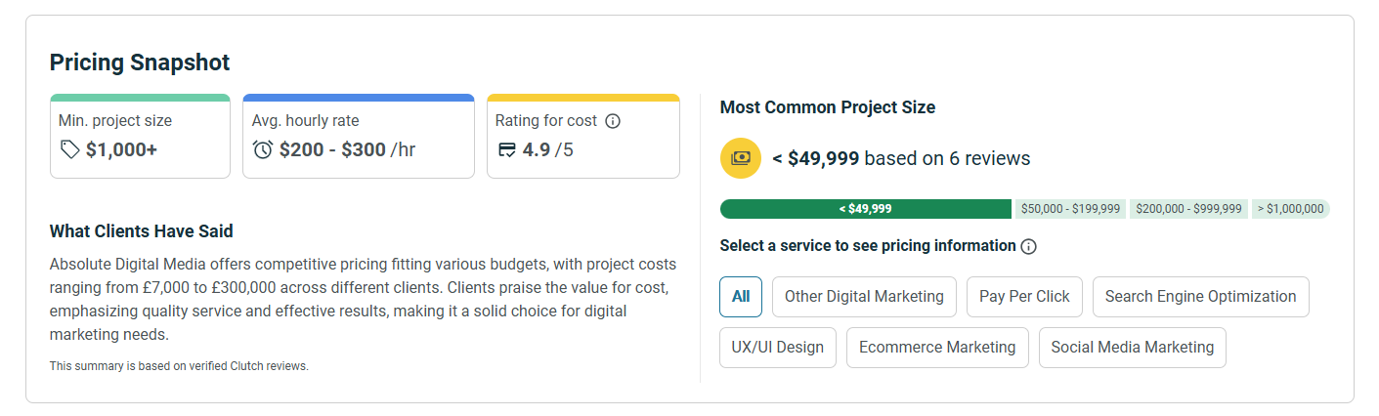Click the info icon next to pricing information
Screen dimensions: 1379x416
point(1028,246)
